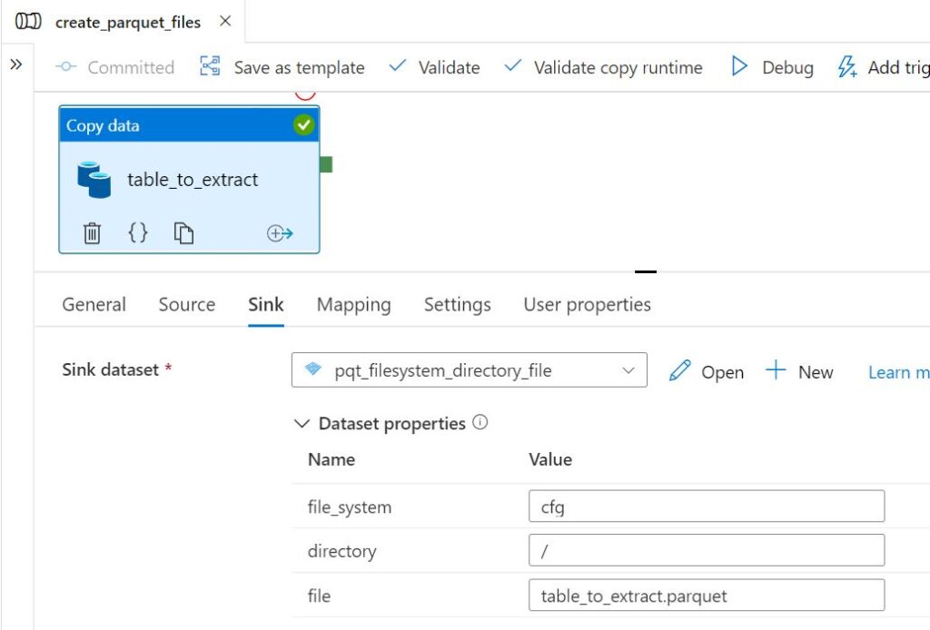Click the file_system value input field

click(x=706, y=507)
